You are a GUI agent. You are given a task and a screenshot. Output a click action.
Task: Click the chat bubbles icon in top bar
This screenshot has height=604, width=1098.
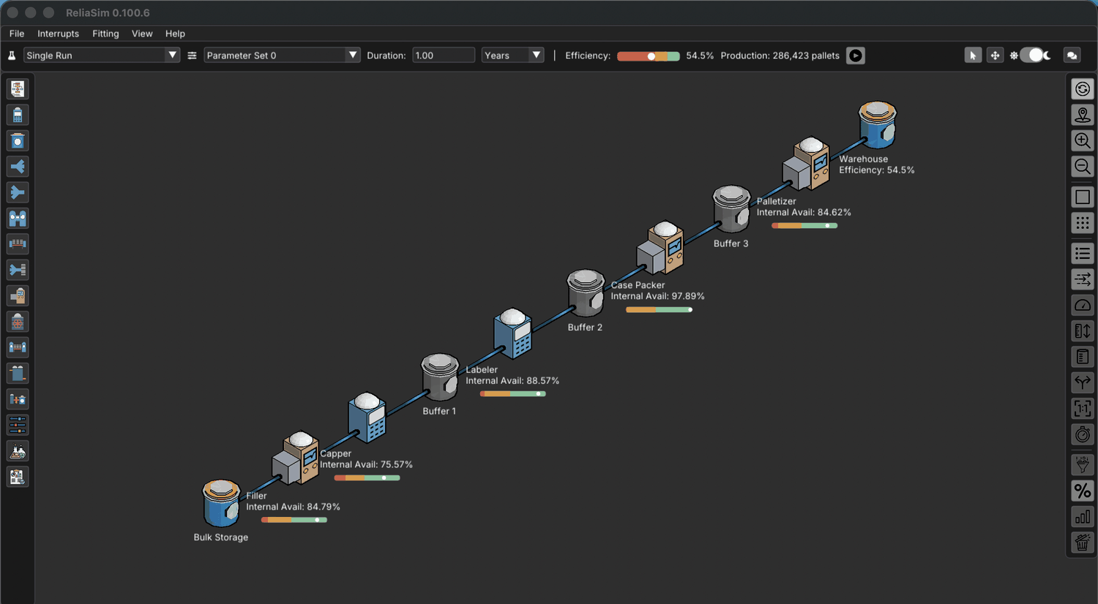click(x=1072, y=56)
